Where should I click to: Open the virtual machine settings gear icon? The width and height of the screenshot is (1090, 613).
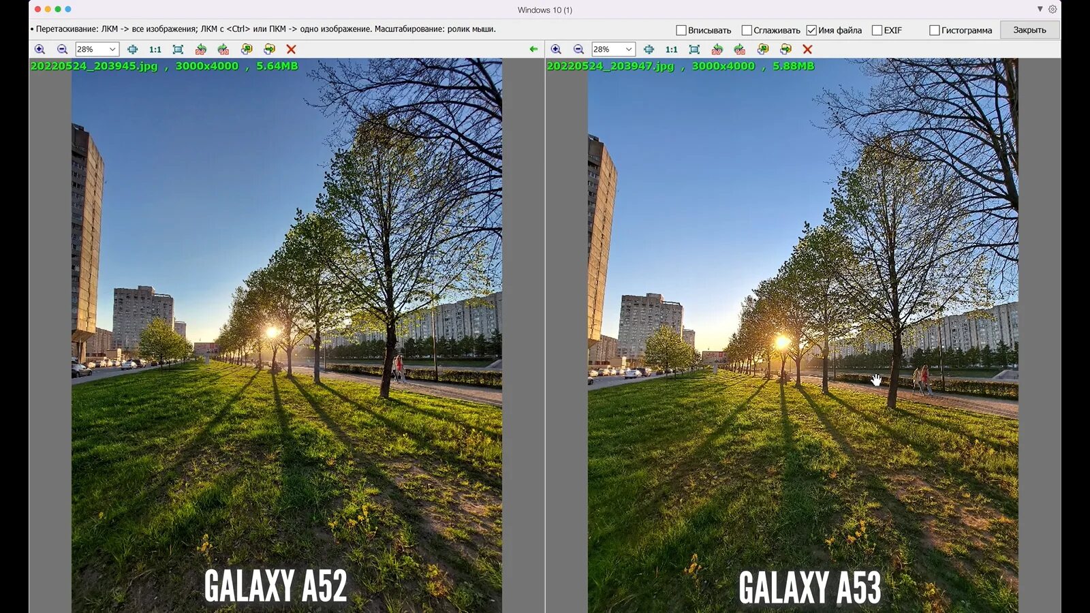pos(1053,10)
